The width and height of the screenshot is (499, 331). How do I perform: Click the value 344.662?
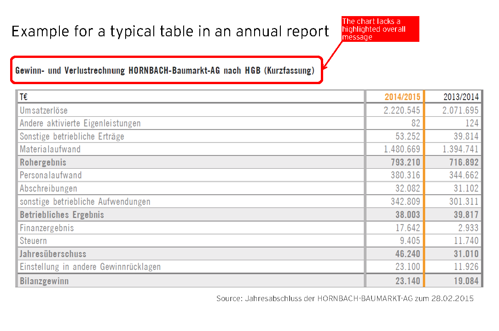[464, 175]
